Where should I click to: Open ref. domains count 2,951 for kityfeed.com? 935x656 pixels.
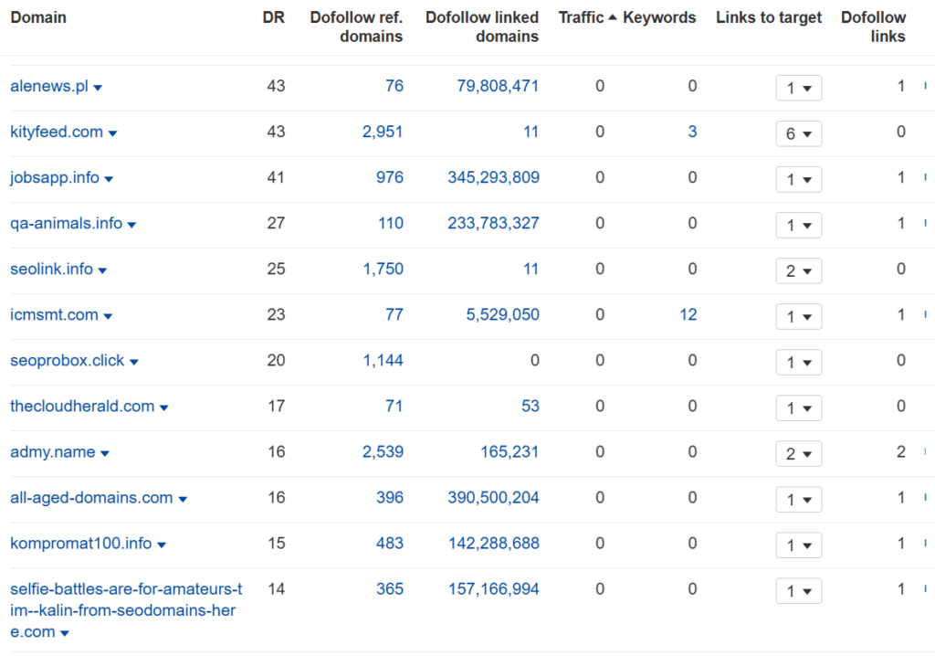point(383,132)
